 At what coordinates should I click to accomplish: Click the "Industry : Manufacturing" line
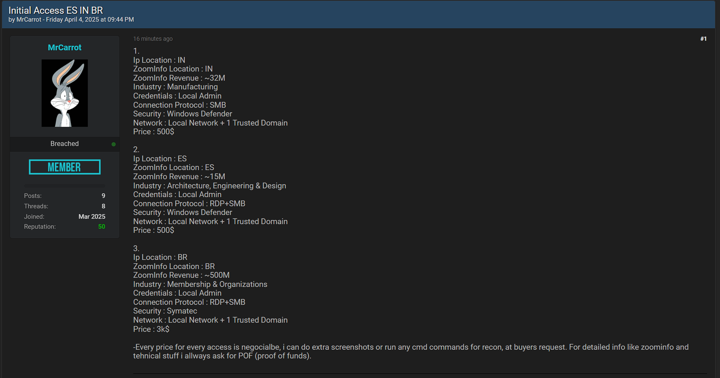tap(175, 87)
